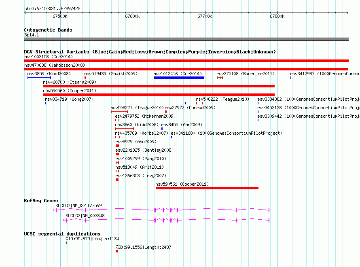Select the red 99.1556 duplication marker
Screen dimensions: 360x267
pyautogui.click(x=117, y=251)
